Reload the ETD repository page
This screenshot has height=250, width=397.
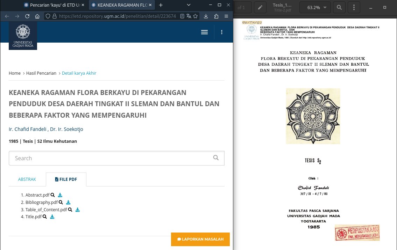[x=27, y=16]
